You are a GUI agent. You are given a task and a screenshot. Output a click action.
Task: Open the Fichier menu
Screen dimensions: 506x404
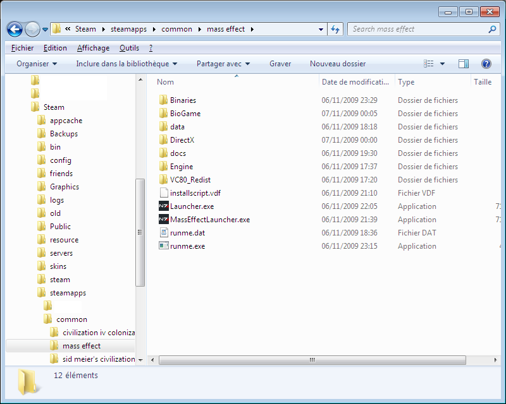22,48
